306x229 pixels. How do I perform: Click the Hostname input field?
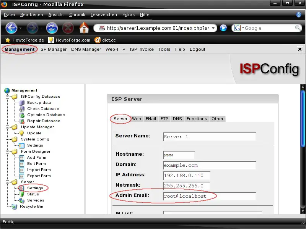(179, 155)
